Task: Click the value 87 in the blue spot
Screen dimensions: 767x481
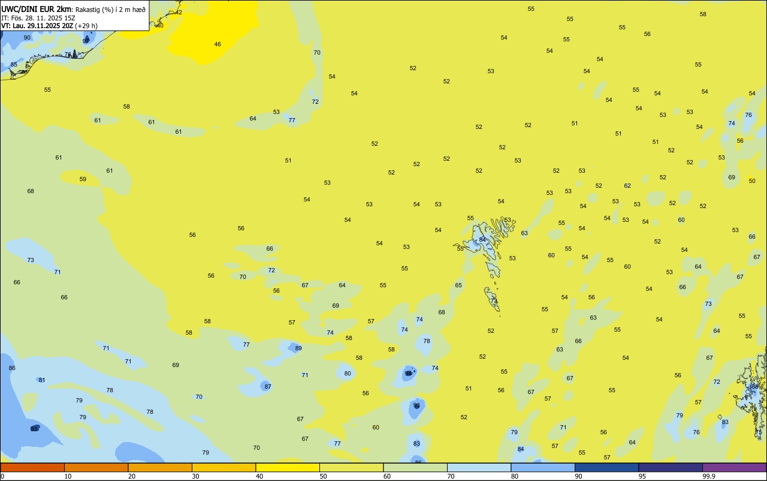Action: [268, 387]
